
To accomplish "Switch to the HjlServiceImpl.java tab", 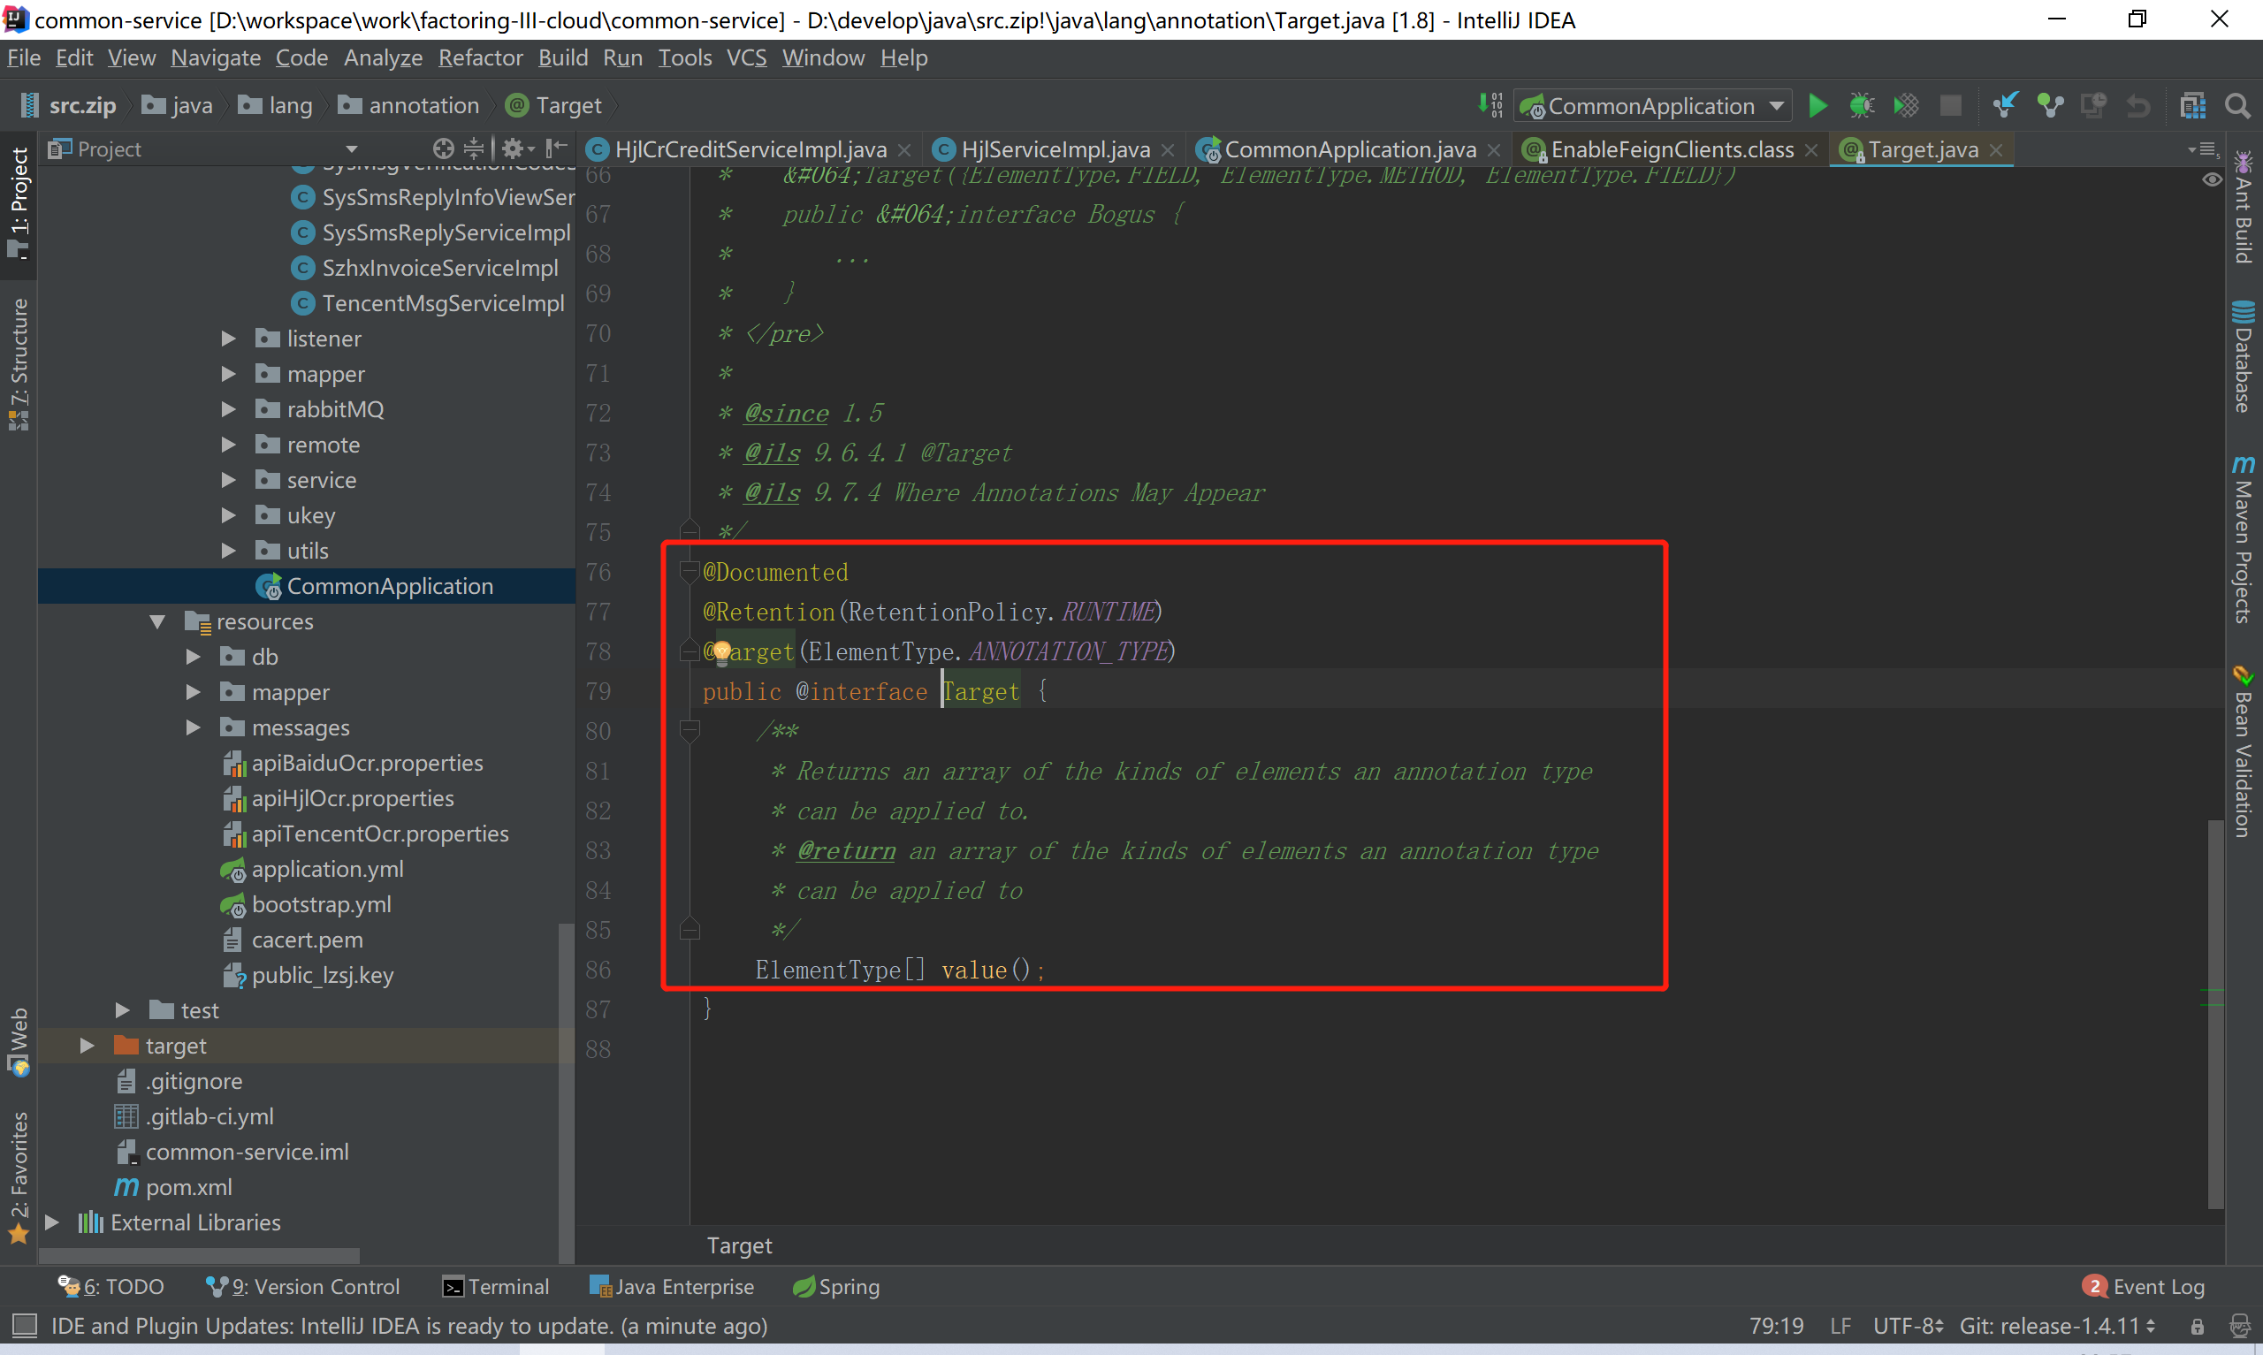I will click(x=1055, y=148).
